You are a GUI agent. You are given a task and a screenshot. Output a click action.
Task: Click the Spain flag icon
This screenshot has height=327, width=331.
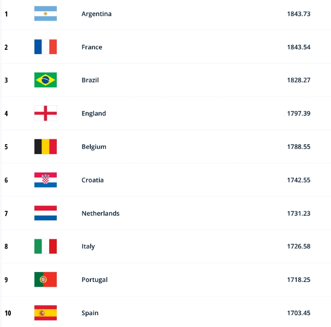(x=45, y=313)
